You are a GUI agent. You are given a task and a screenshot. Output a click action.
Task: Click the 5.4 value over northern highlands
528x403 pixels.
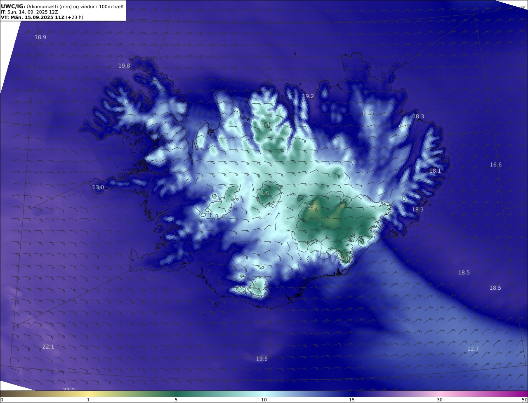point(265,124)
